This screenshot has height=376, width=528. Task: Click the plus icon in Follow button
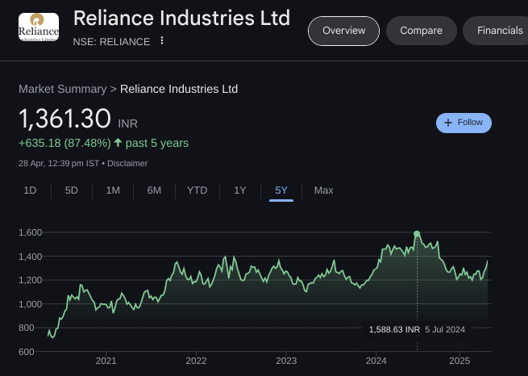(448, 123)
